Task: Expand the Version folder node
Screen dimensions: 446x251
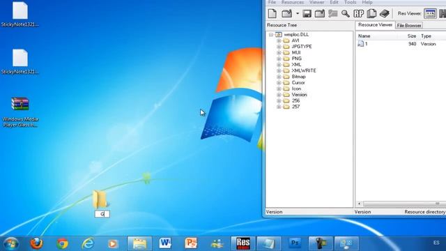Action: click(x=279, y=95)
